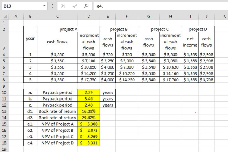
Task: Select column A header
Action: click(x=16, y=16)
